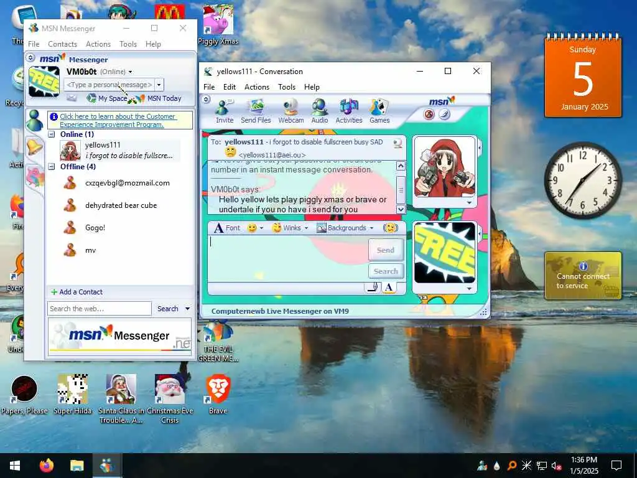Image resolution: width=637 pixels, height=478 pixels.
Task: Open Activities in the conversation window
Action: coord(348,111)
